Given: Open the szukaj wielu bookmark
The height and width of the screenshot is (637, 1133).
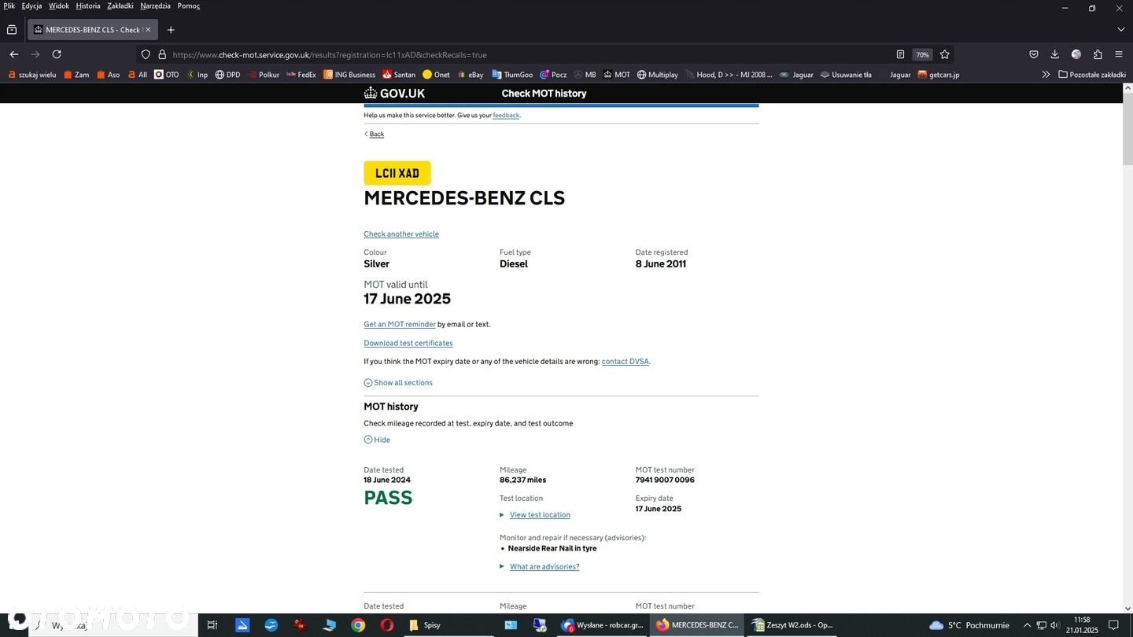Looking at the screenshot, I should (x=31, y=75).
